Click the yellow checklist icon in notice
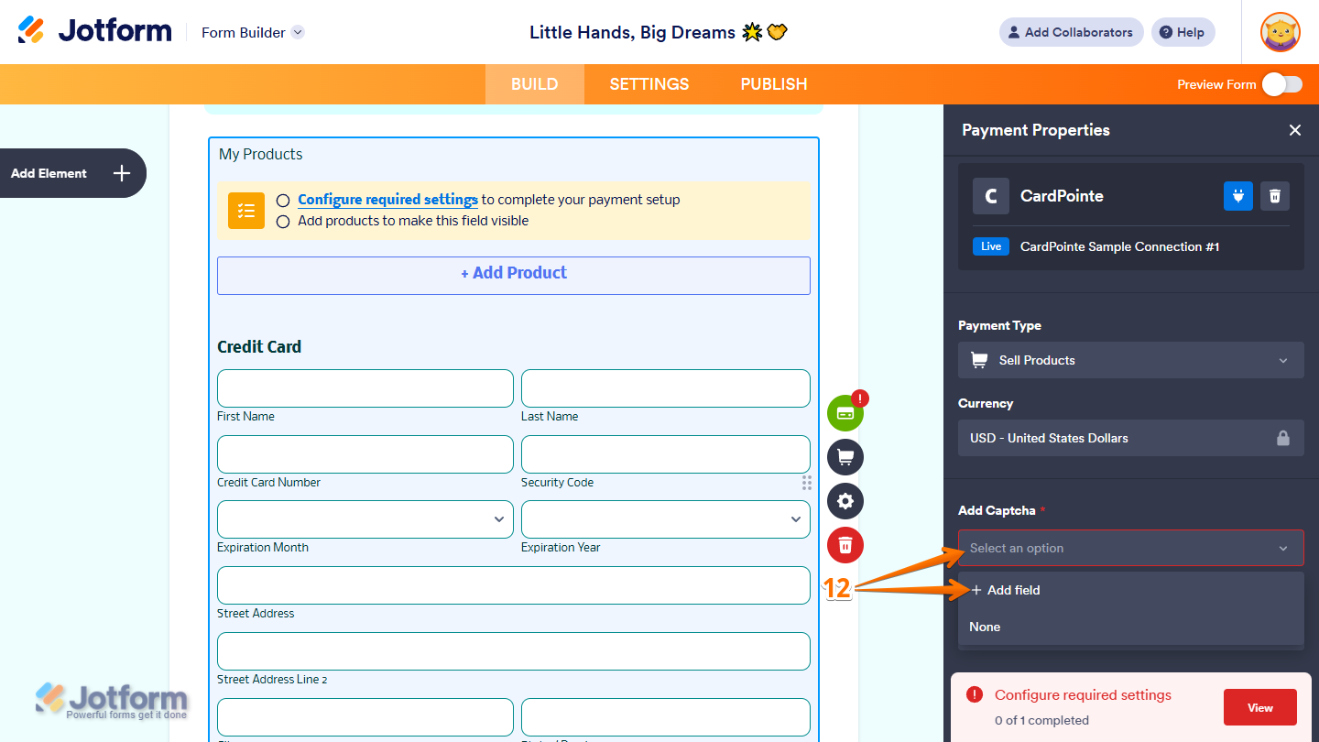 246,211
